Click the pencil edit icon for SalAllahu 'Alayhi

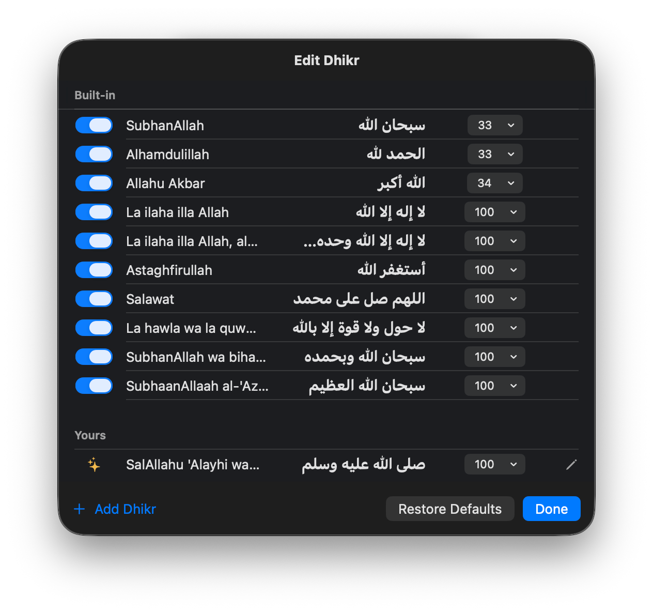click(x=571, y=465)
